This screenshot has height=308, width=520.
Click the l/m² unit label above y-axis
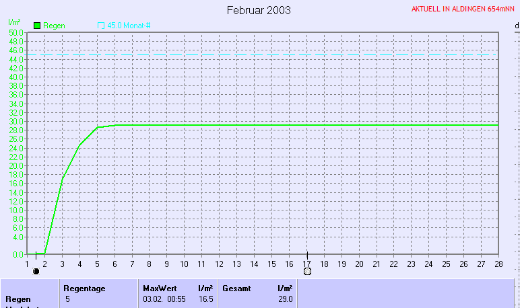pyautogui.click(x=13, y=23)
